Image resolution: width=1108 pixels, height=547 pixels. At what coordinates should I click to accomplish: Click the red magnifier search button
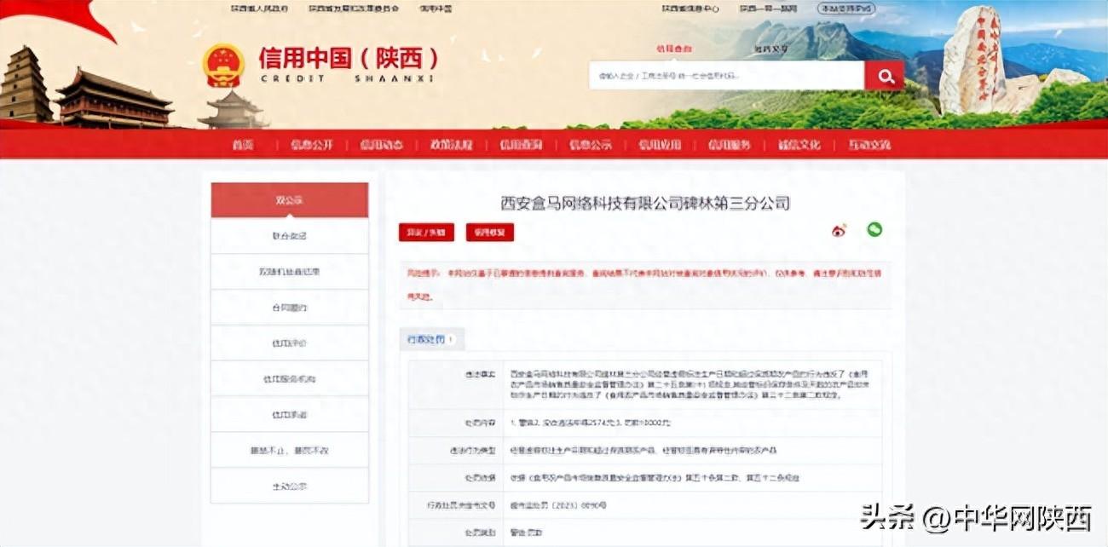point(884,76)
